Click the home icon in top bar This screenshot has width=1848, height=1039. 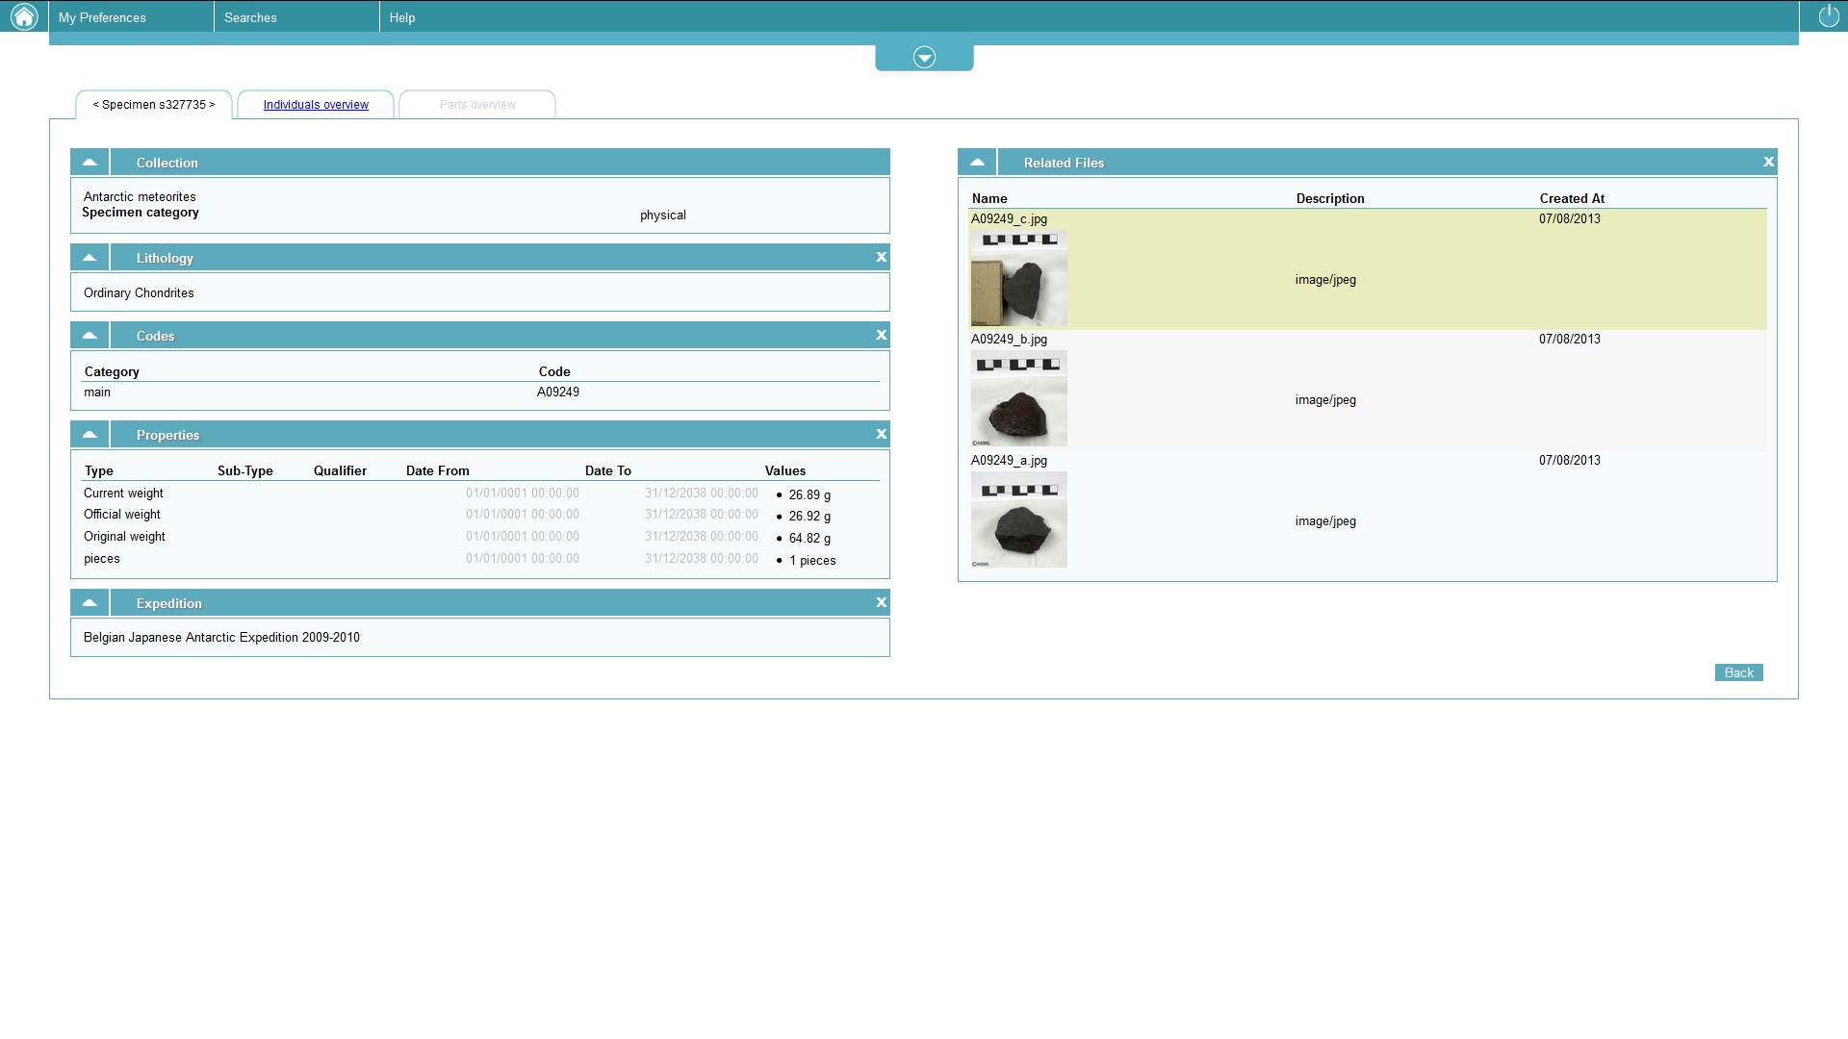click(x=23, y=16)
